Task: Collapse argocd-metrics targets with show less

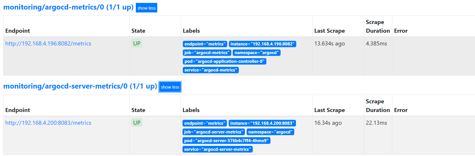Action: 147,8
